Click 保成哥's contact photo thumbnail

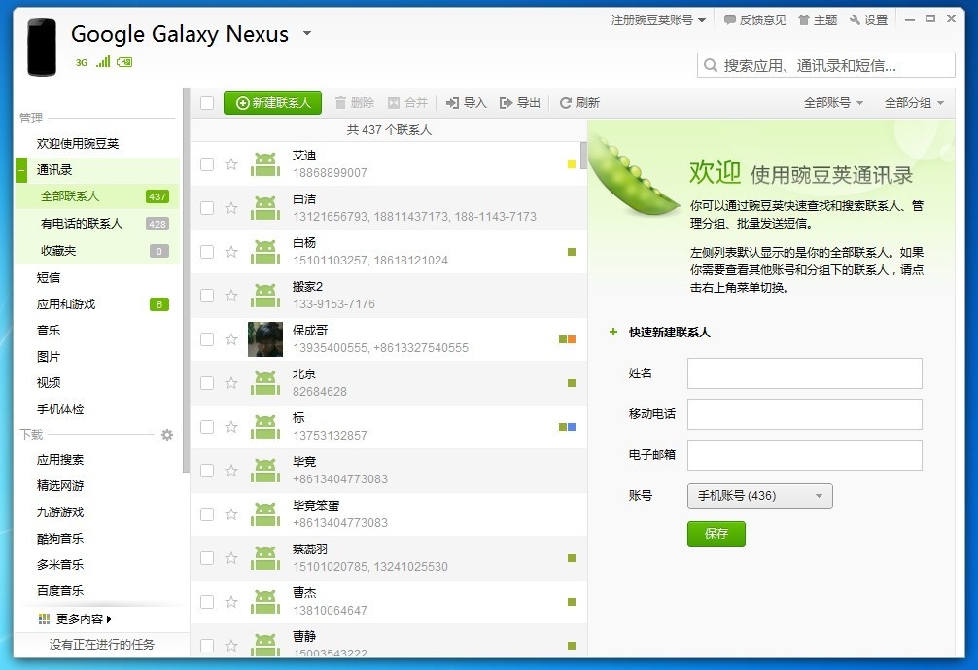click(265, 339)
